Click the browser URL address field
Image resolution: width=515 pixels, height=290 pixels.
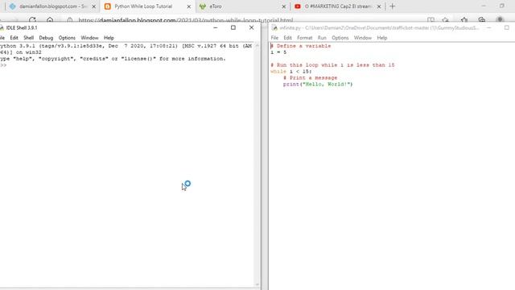tap(186, 20)
